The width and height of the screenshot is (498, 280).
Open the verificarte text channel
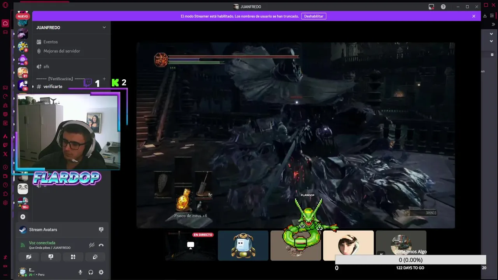(x=53, y=86)
